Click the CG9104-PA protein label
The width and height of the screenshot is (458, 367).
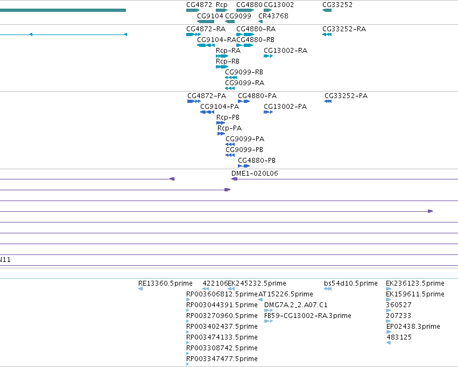click(220, 107)
